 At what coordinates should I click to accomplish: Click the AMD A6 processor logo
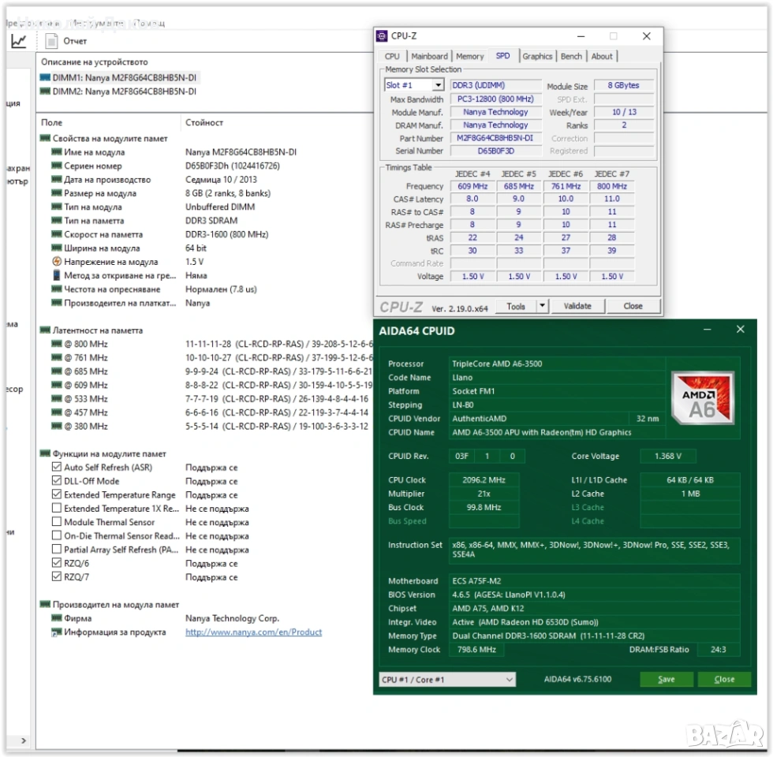tap(702, 397)
